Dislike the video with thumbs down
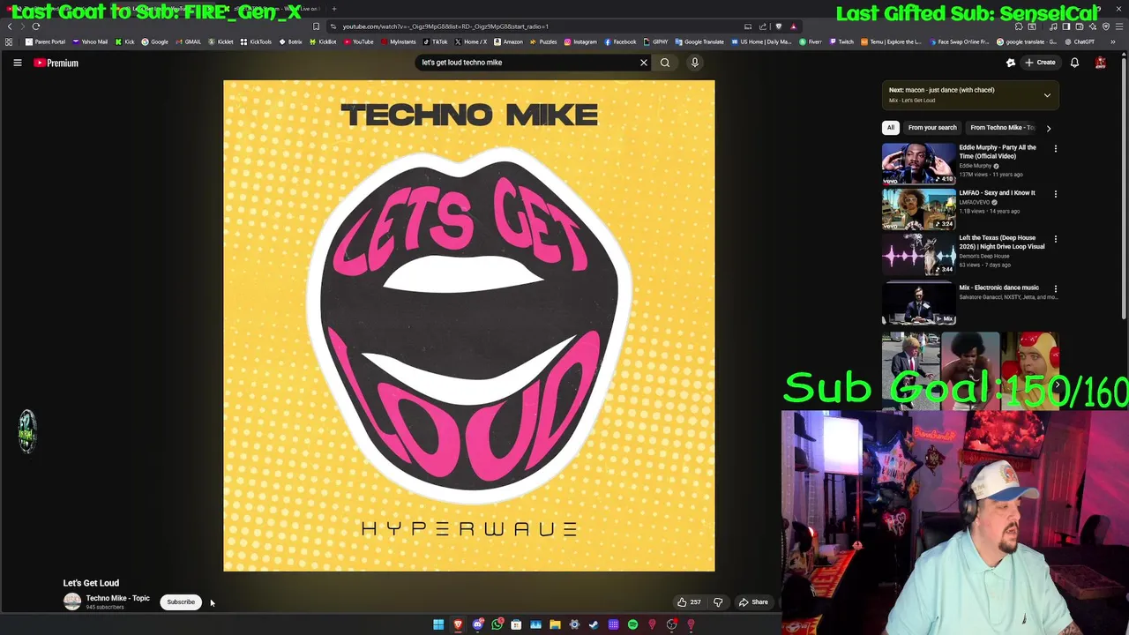This screenshot has width=1129, height=635. (718, 602)
